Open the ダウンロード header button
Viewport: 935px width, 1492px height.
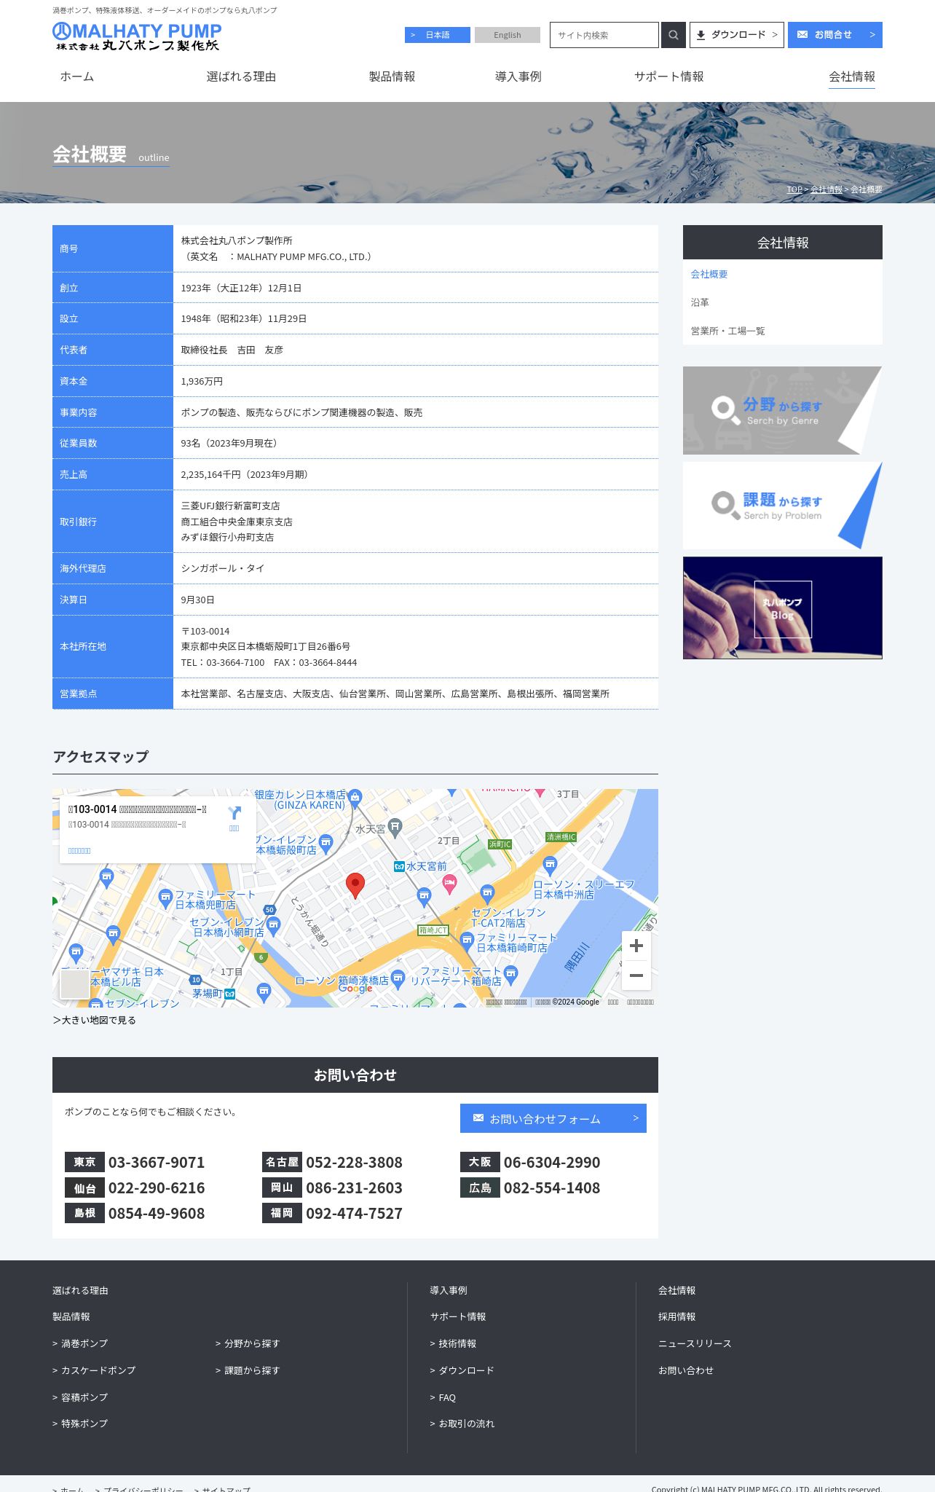(x=737, y=35)
